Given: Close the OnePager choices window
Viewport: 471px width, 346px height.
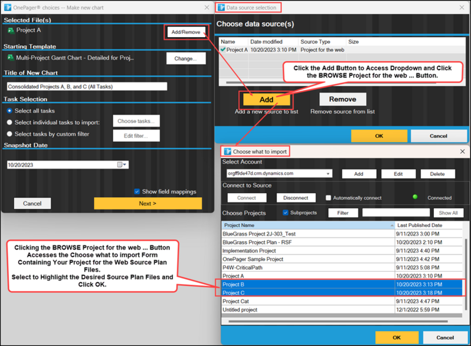Looking at the screenshot, I should pos(207,8).
